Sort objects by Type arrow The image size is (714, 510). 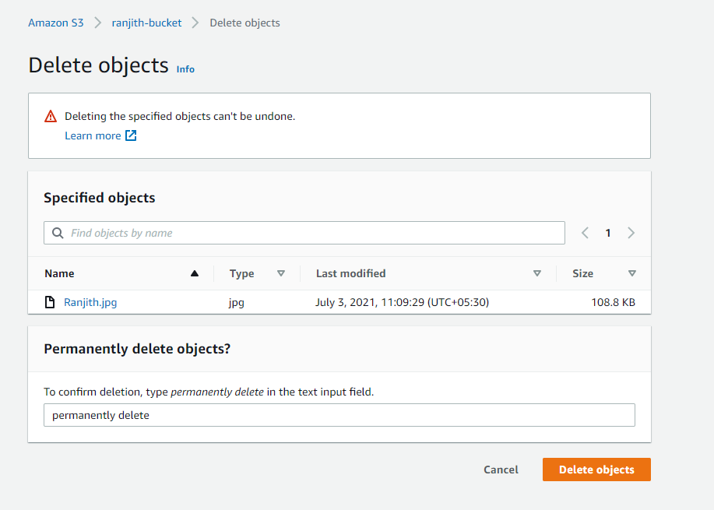point(281,273)
